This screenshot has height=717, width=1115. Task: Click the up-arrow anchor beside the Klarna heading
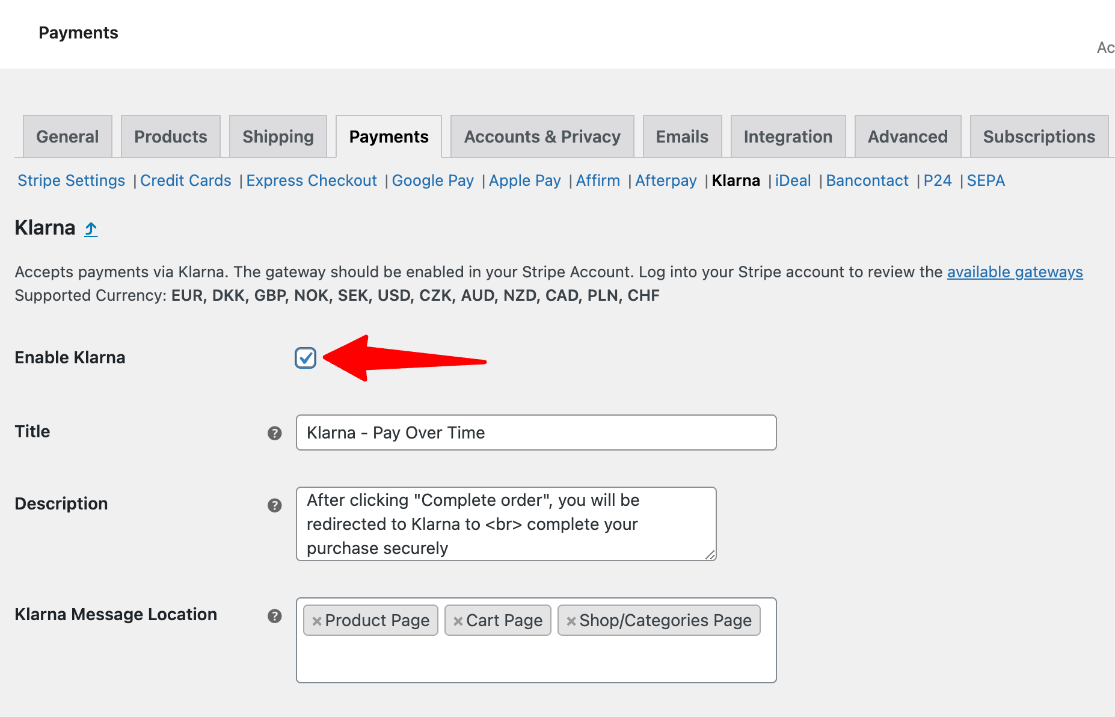(x=90, y=229)
